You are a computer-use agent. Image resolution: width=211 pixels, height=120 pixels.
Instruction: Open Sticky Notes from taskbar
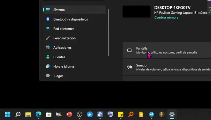[x=120, y=114]
